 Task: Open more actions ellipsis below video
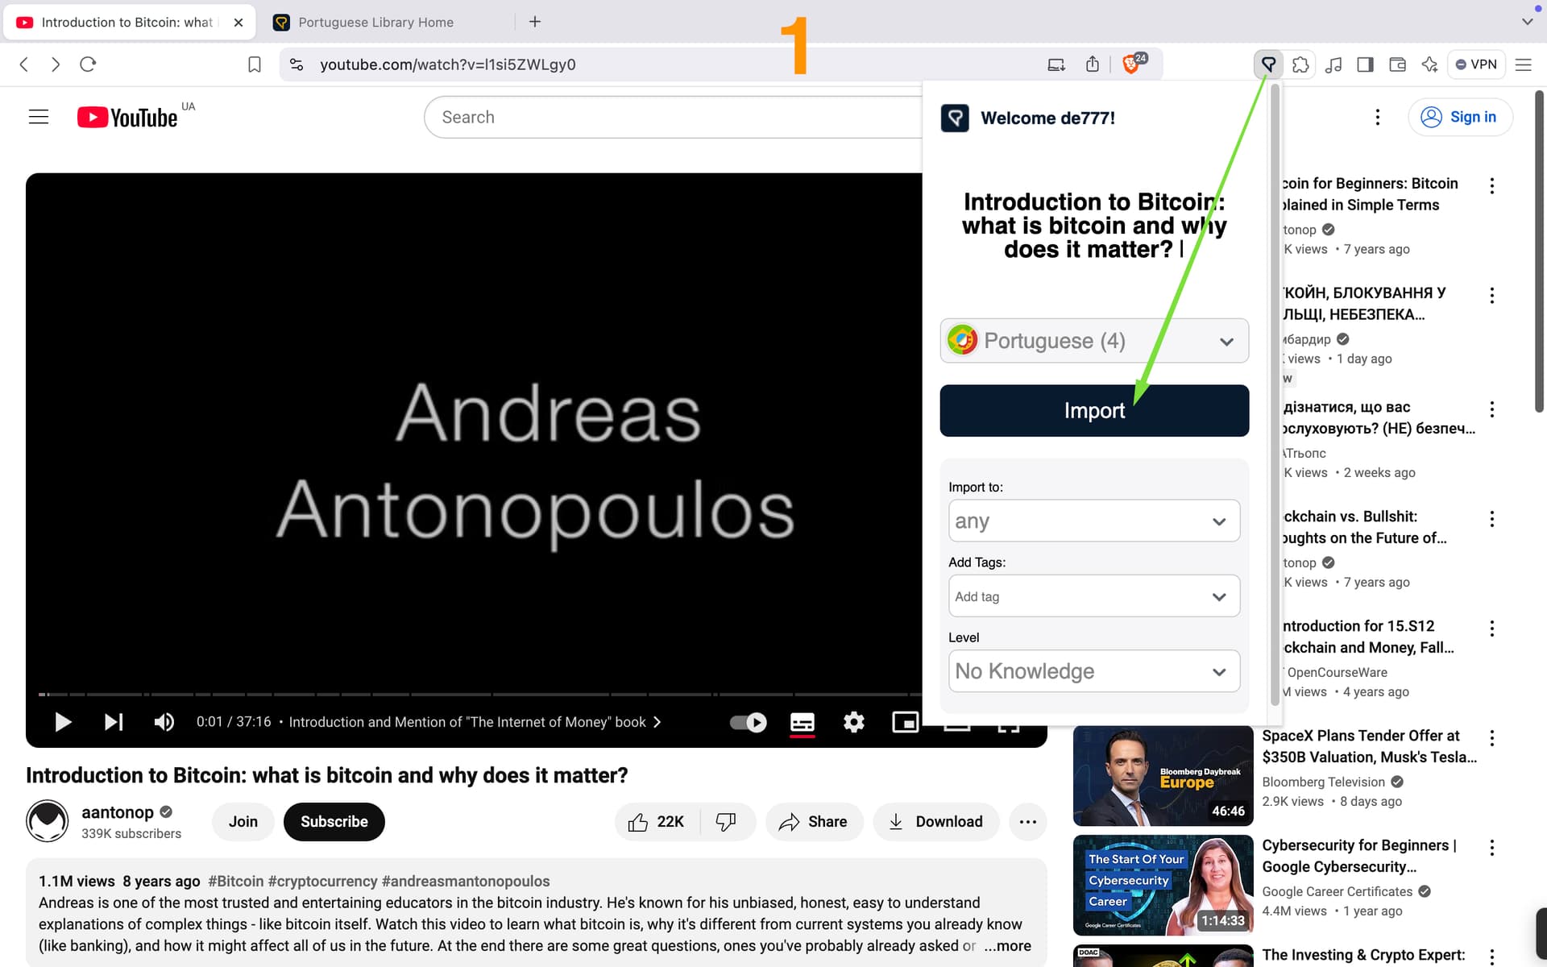point(1027,822)
